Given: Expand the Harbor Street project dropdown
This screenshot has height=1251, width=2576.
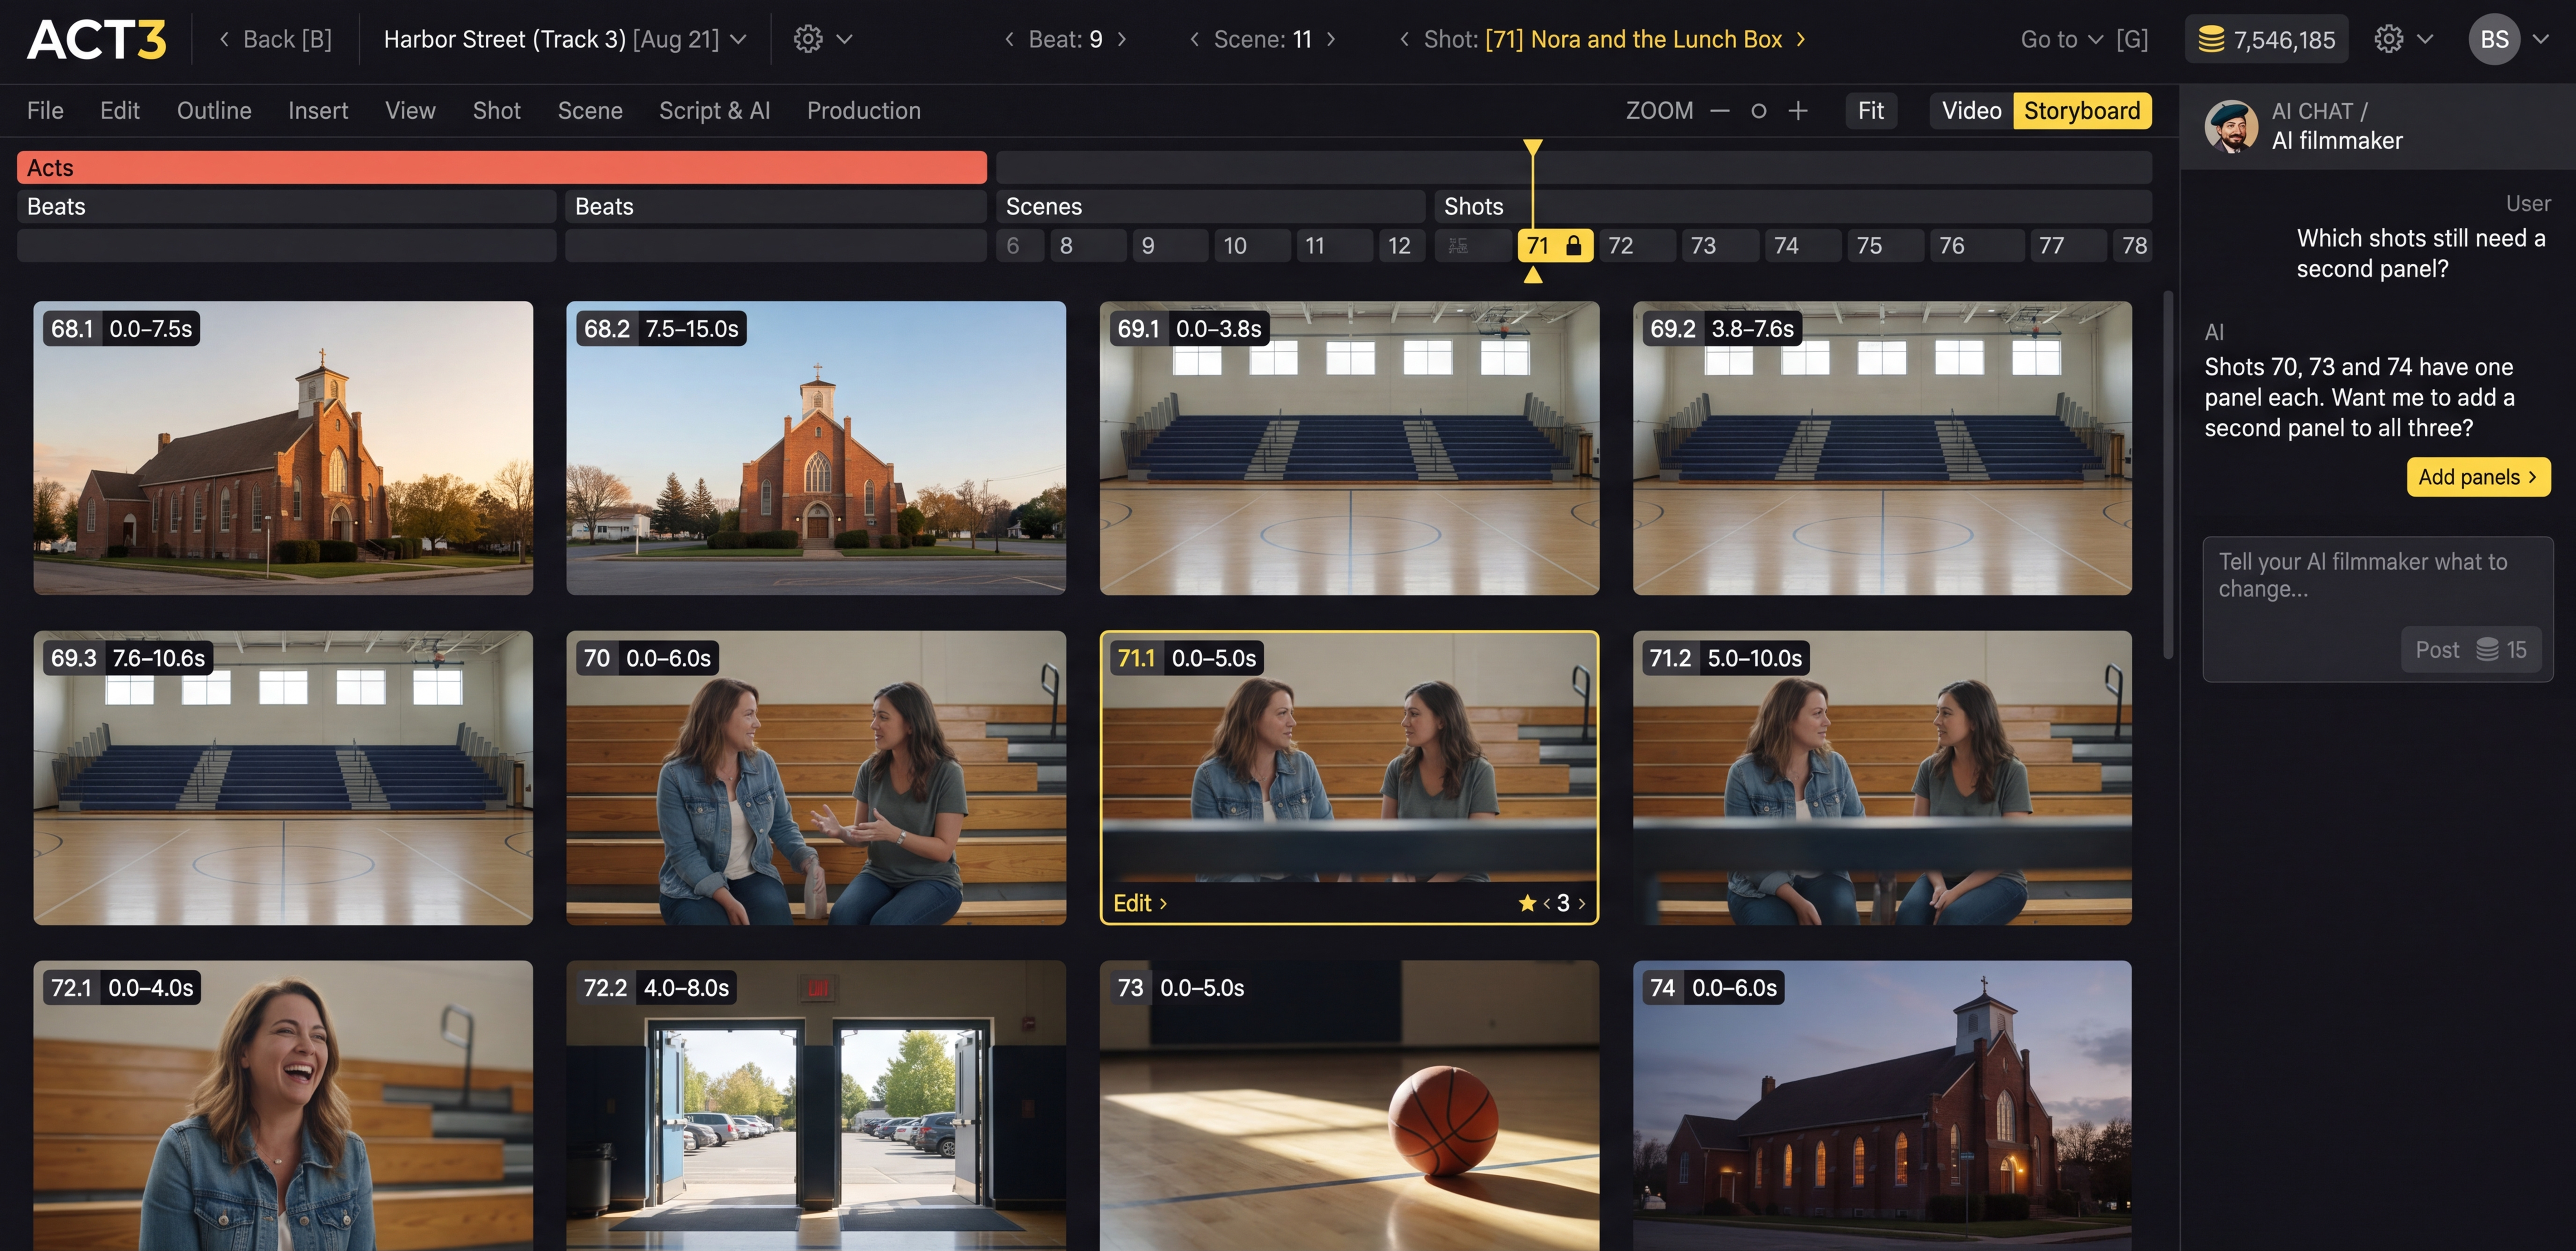Looking at the screenshot, I should pyautogui.click(x=738, y=39).
